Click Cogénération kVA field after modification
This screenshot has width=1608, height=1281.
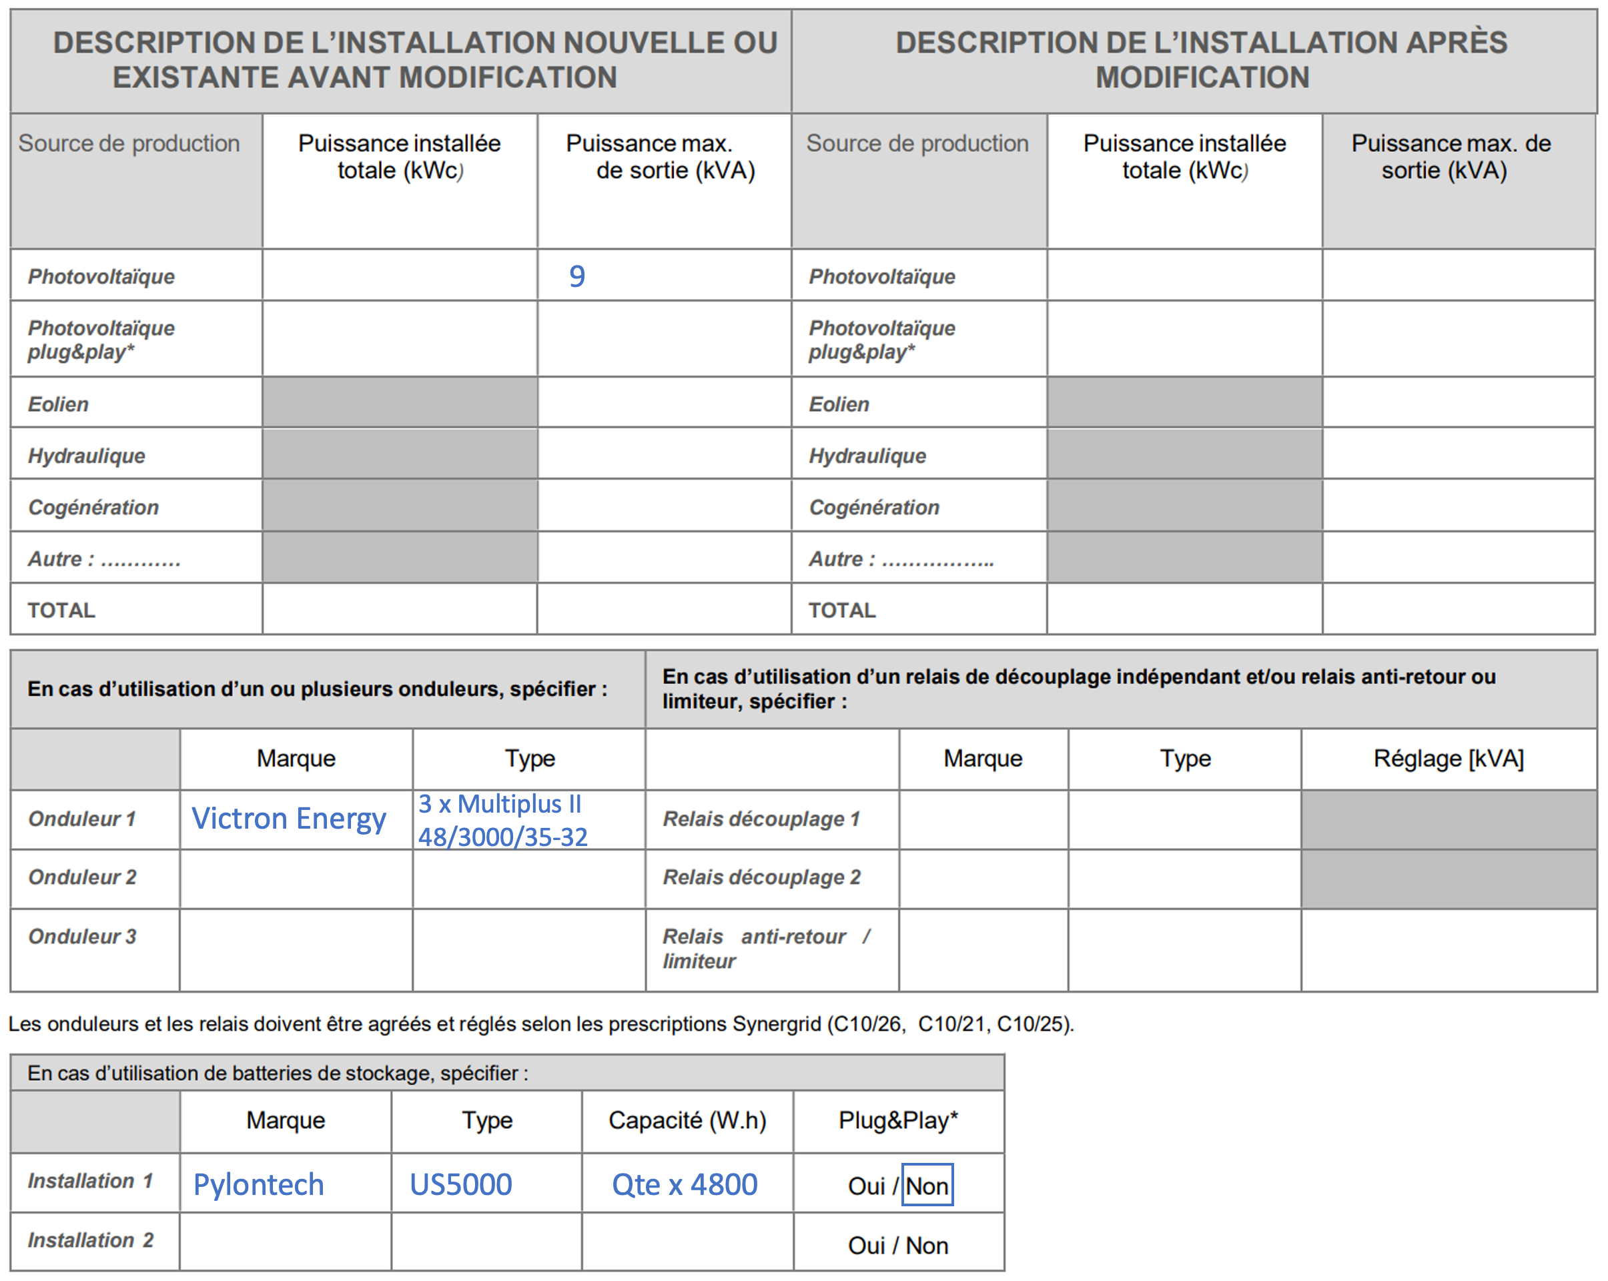coord(1459,506)
